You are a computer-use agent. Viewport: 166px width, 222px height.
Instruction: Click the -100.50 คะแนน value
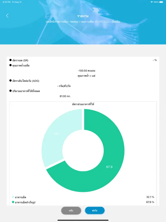[86, 71]
